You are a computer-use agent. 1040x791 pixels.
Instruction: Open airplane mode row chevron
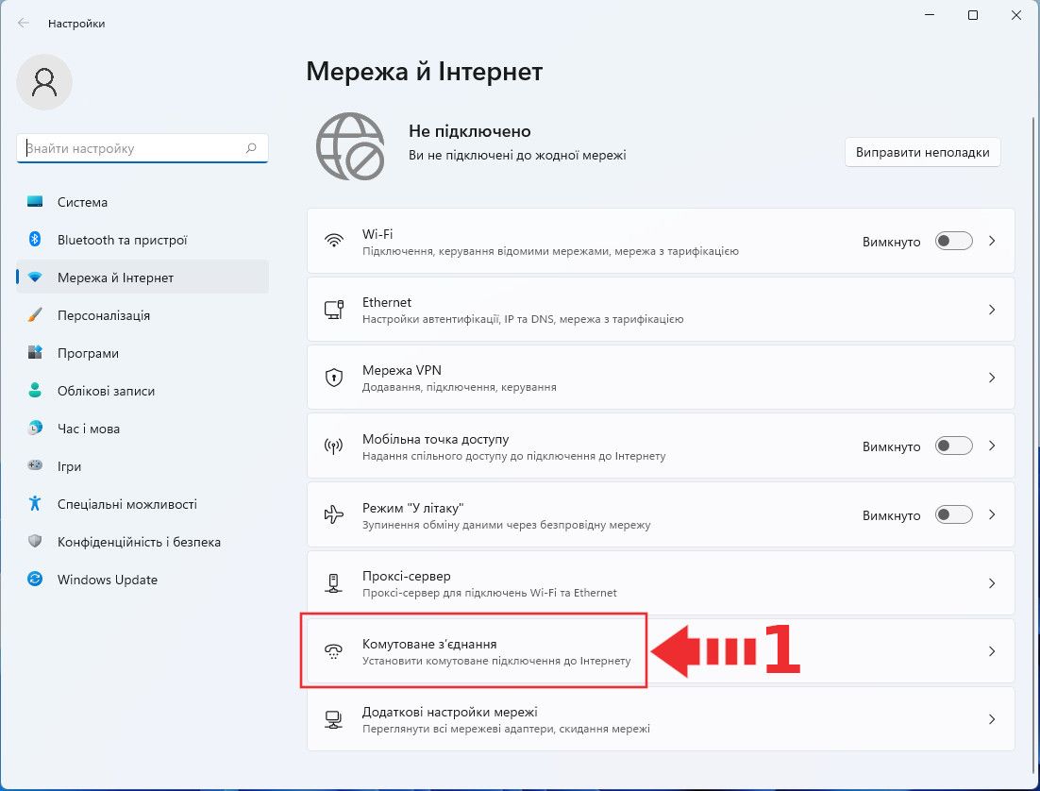coord(992,514)
